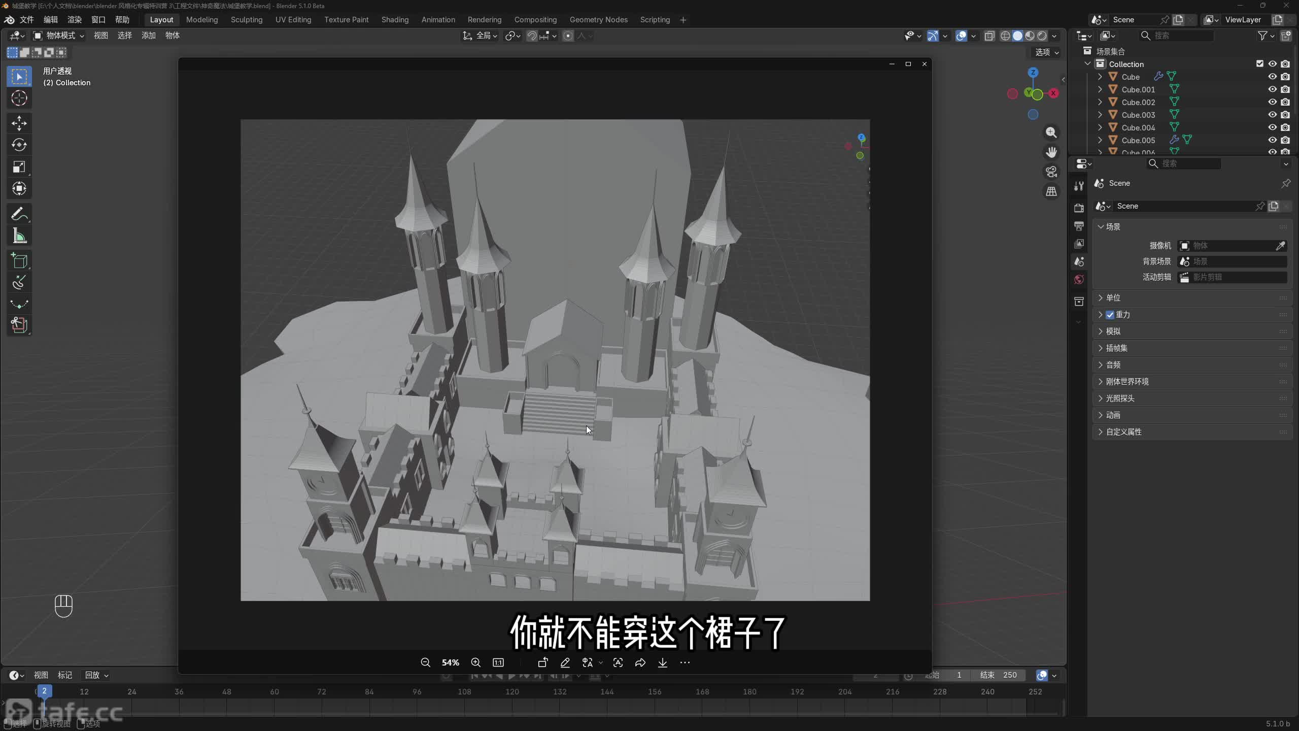Viewport: 1299px width, 731px height.
Task: Click the 3D Cursor tool
Action: [19, 98]
